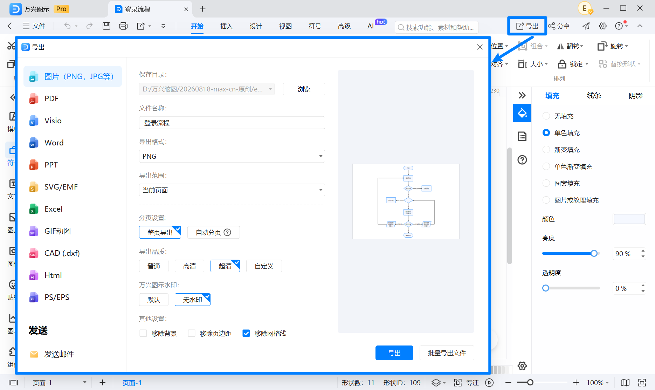The width and height of the screenshot is (655, 390).
Task: Click the print icon in toolbar
Action: pyautogui.click(x=123, y=26)
